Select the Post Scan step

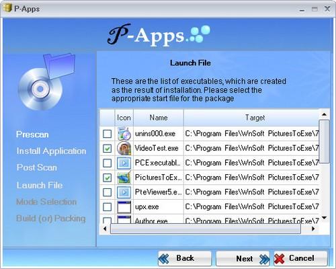37,167
